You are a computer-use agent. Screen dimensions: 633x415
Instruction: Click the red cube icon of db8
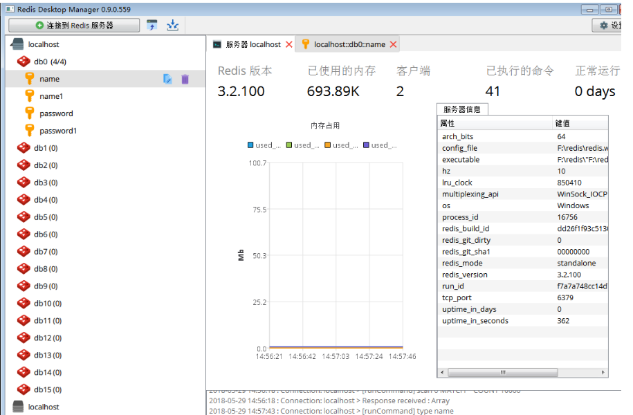point(24,269)
